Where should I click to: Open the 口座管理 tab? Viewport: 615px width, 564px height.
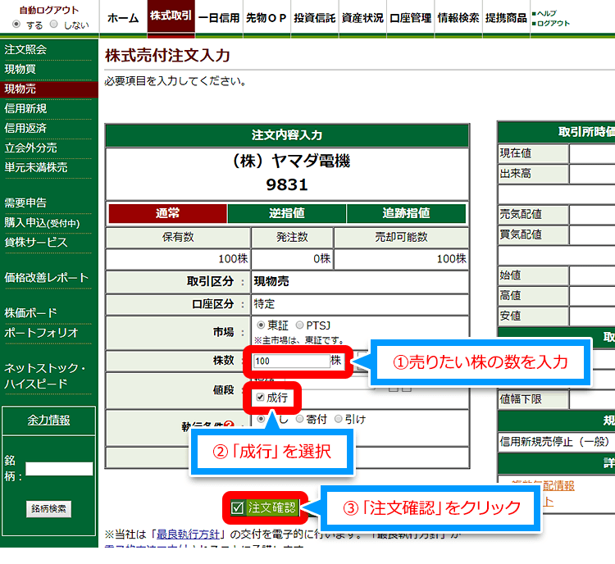click(x=410, y=18)
